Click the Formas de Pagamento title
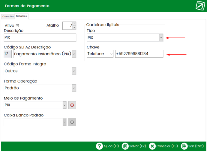Screen dimensions: 207x152 point(27,6)
